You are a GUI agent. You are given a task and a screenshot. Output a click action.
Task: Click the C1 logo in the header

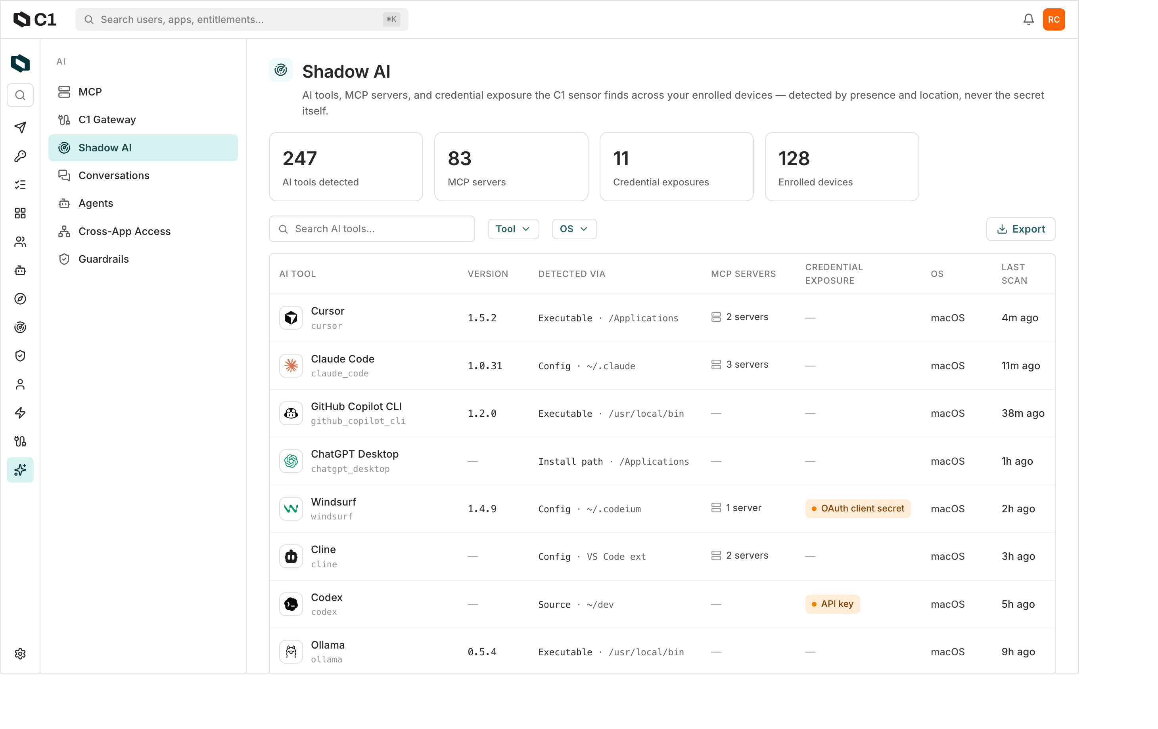35,19
